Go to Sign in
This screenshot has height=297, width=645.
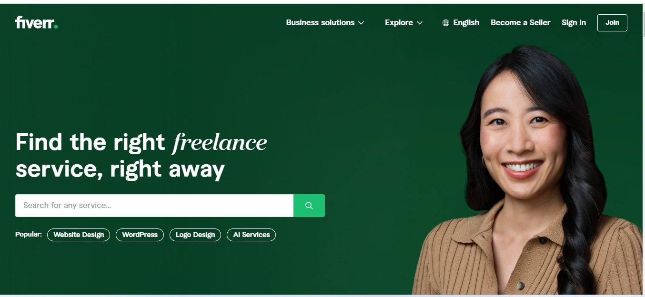click(574, 22)
